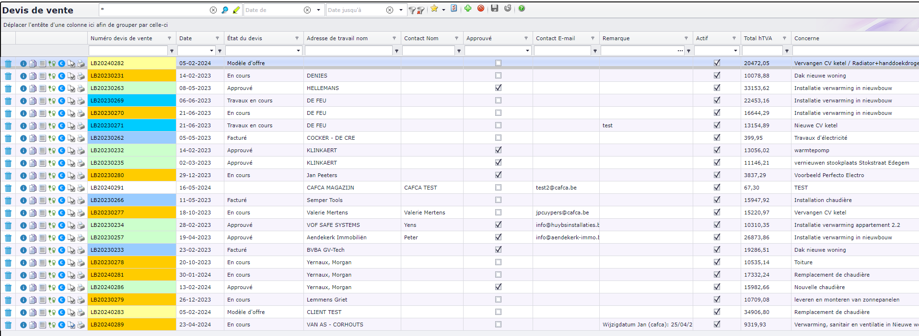Open filter options beside Numéro devis filter box

coord(172,51)
